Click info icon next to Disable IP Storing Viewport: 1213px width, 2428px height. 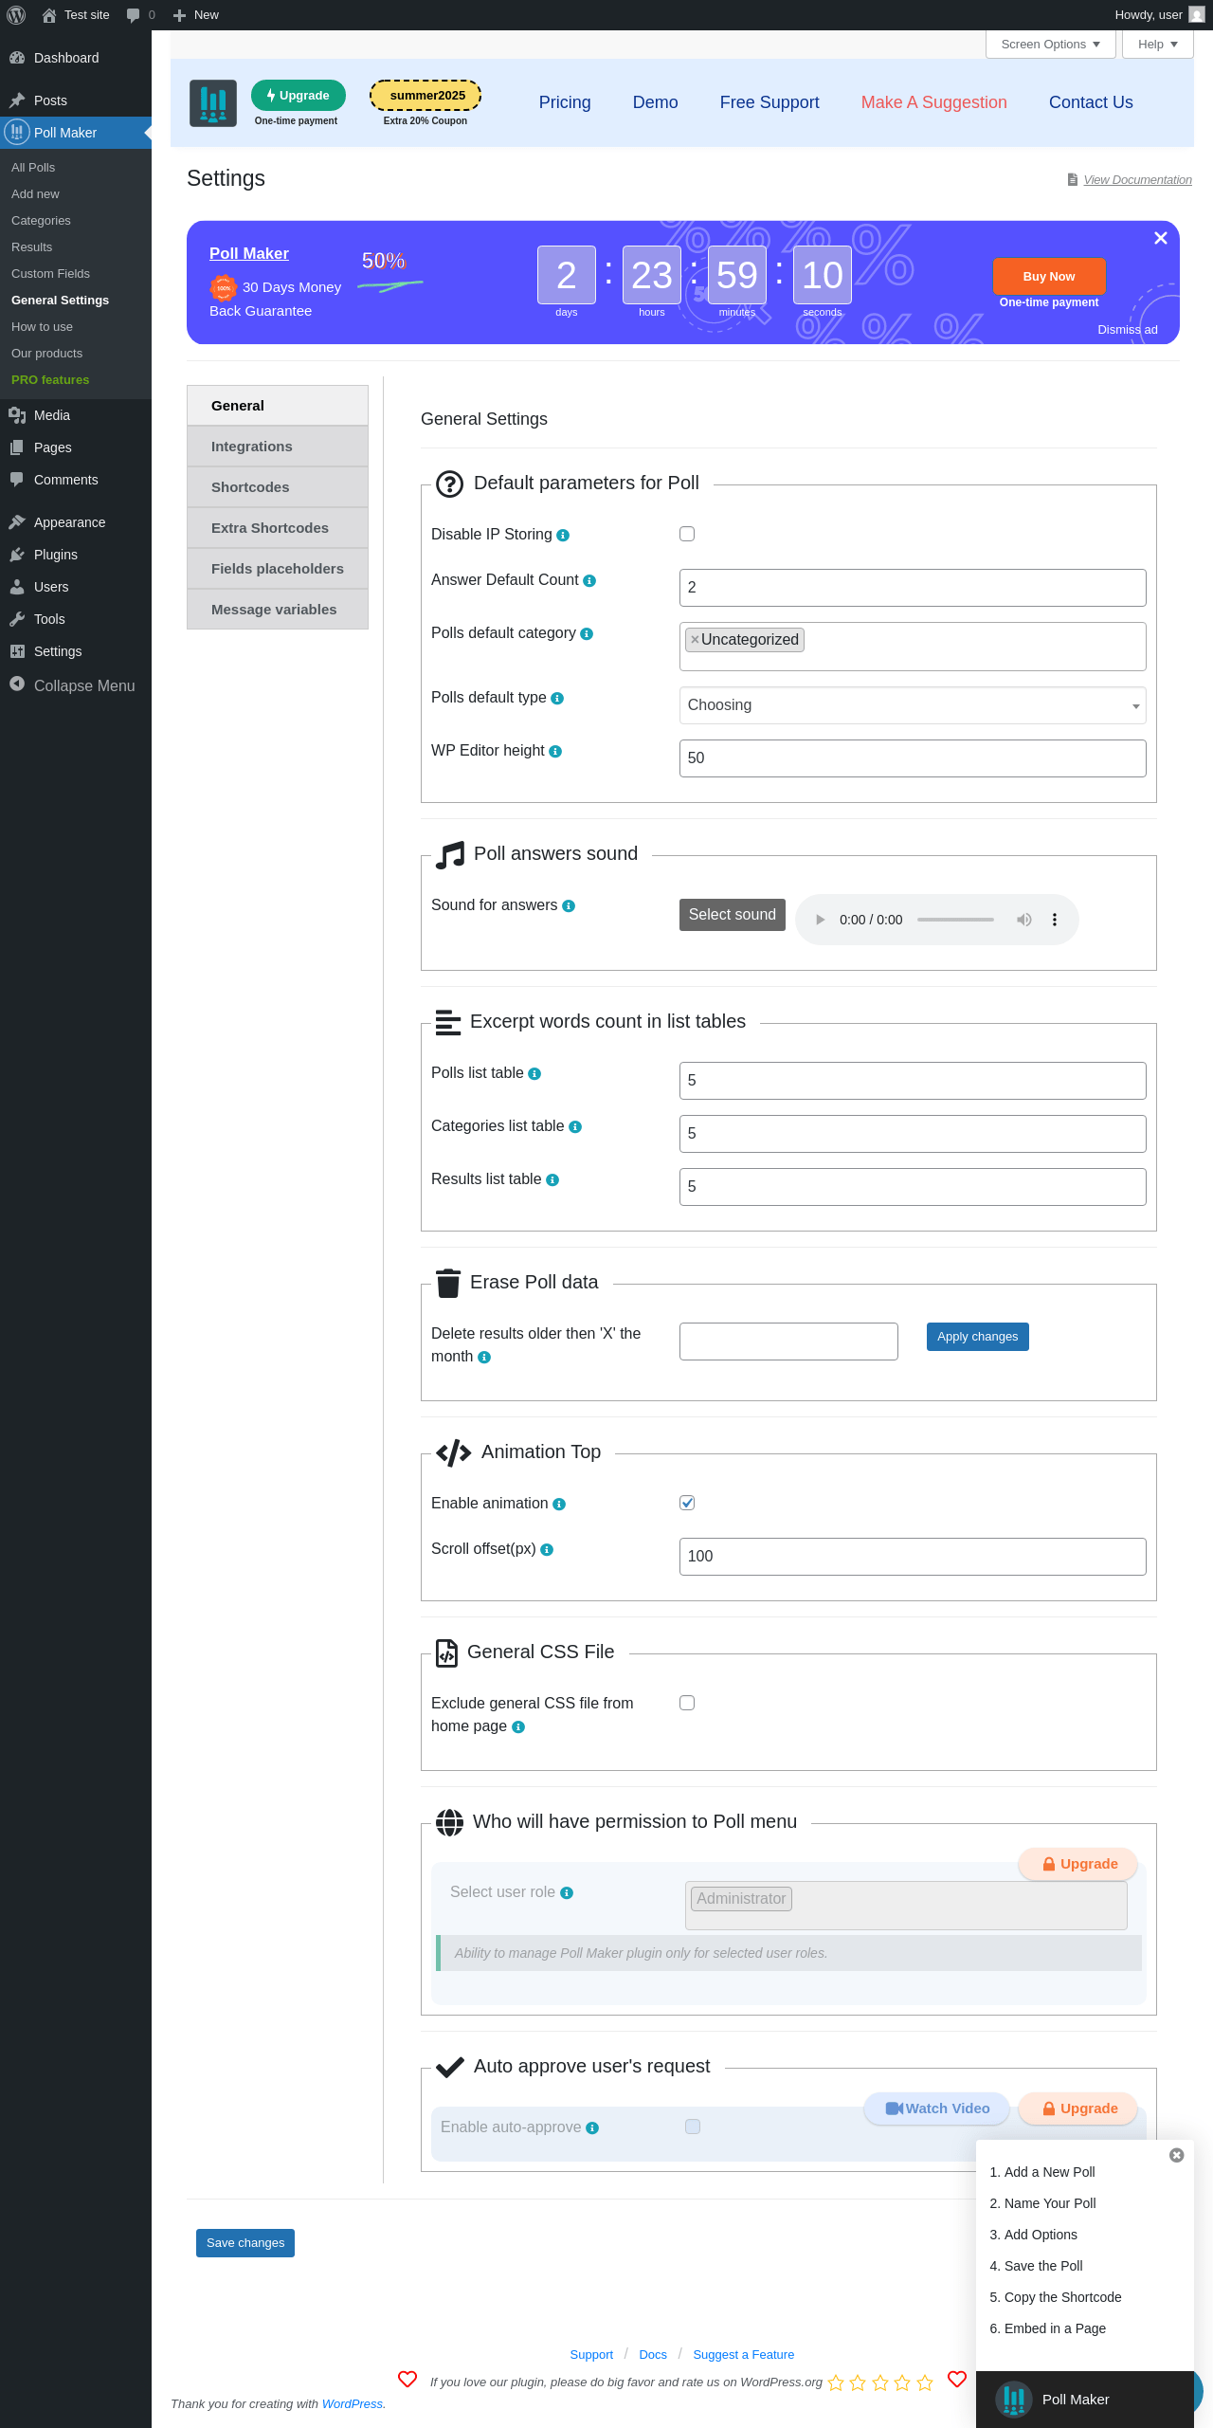point(563,536)
